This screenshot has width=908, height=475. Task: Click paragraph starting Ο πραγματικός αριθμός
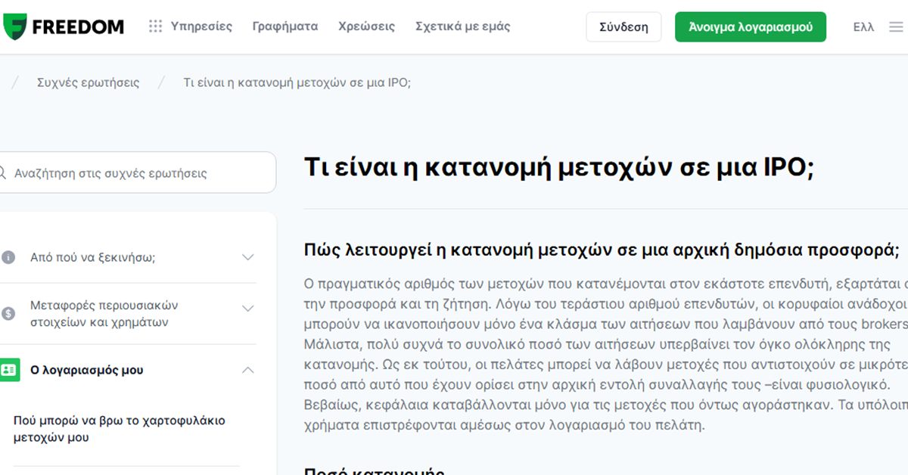pyautogui.click(x=605, y=354)
